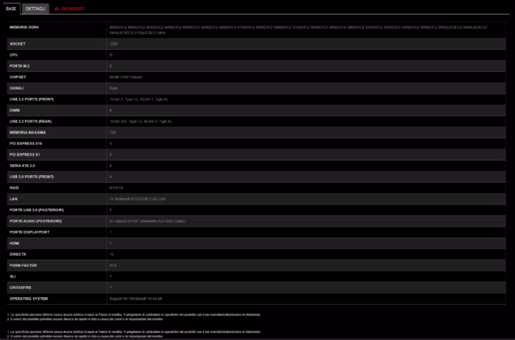Select the CHIPSET row label
The width and height of the screenshot is (515, 340).
pos(18,77)
